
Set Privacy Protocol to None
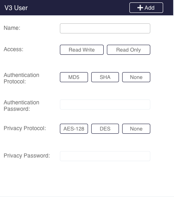click(136, 129)
